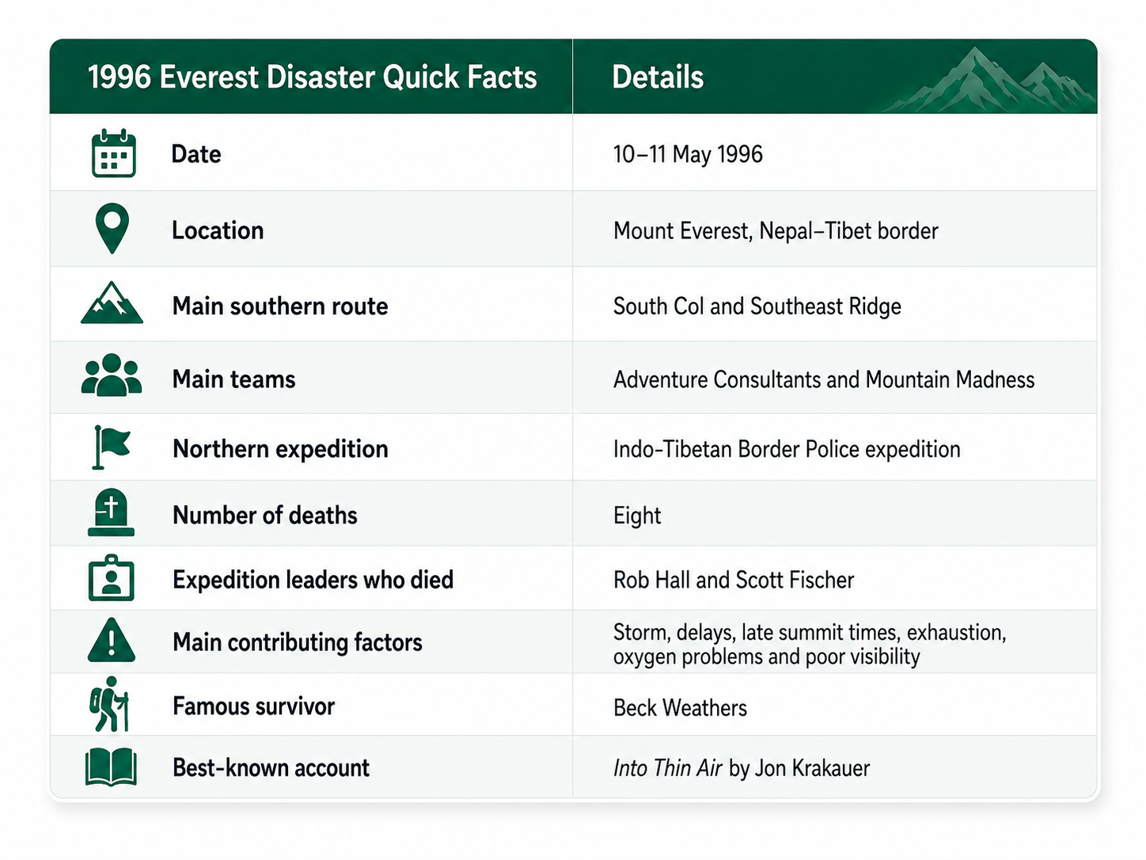
Task: Click the flag icon for Northern expedition
Action: [111, 447]
